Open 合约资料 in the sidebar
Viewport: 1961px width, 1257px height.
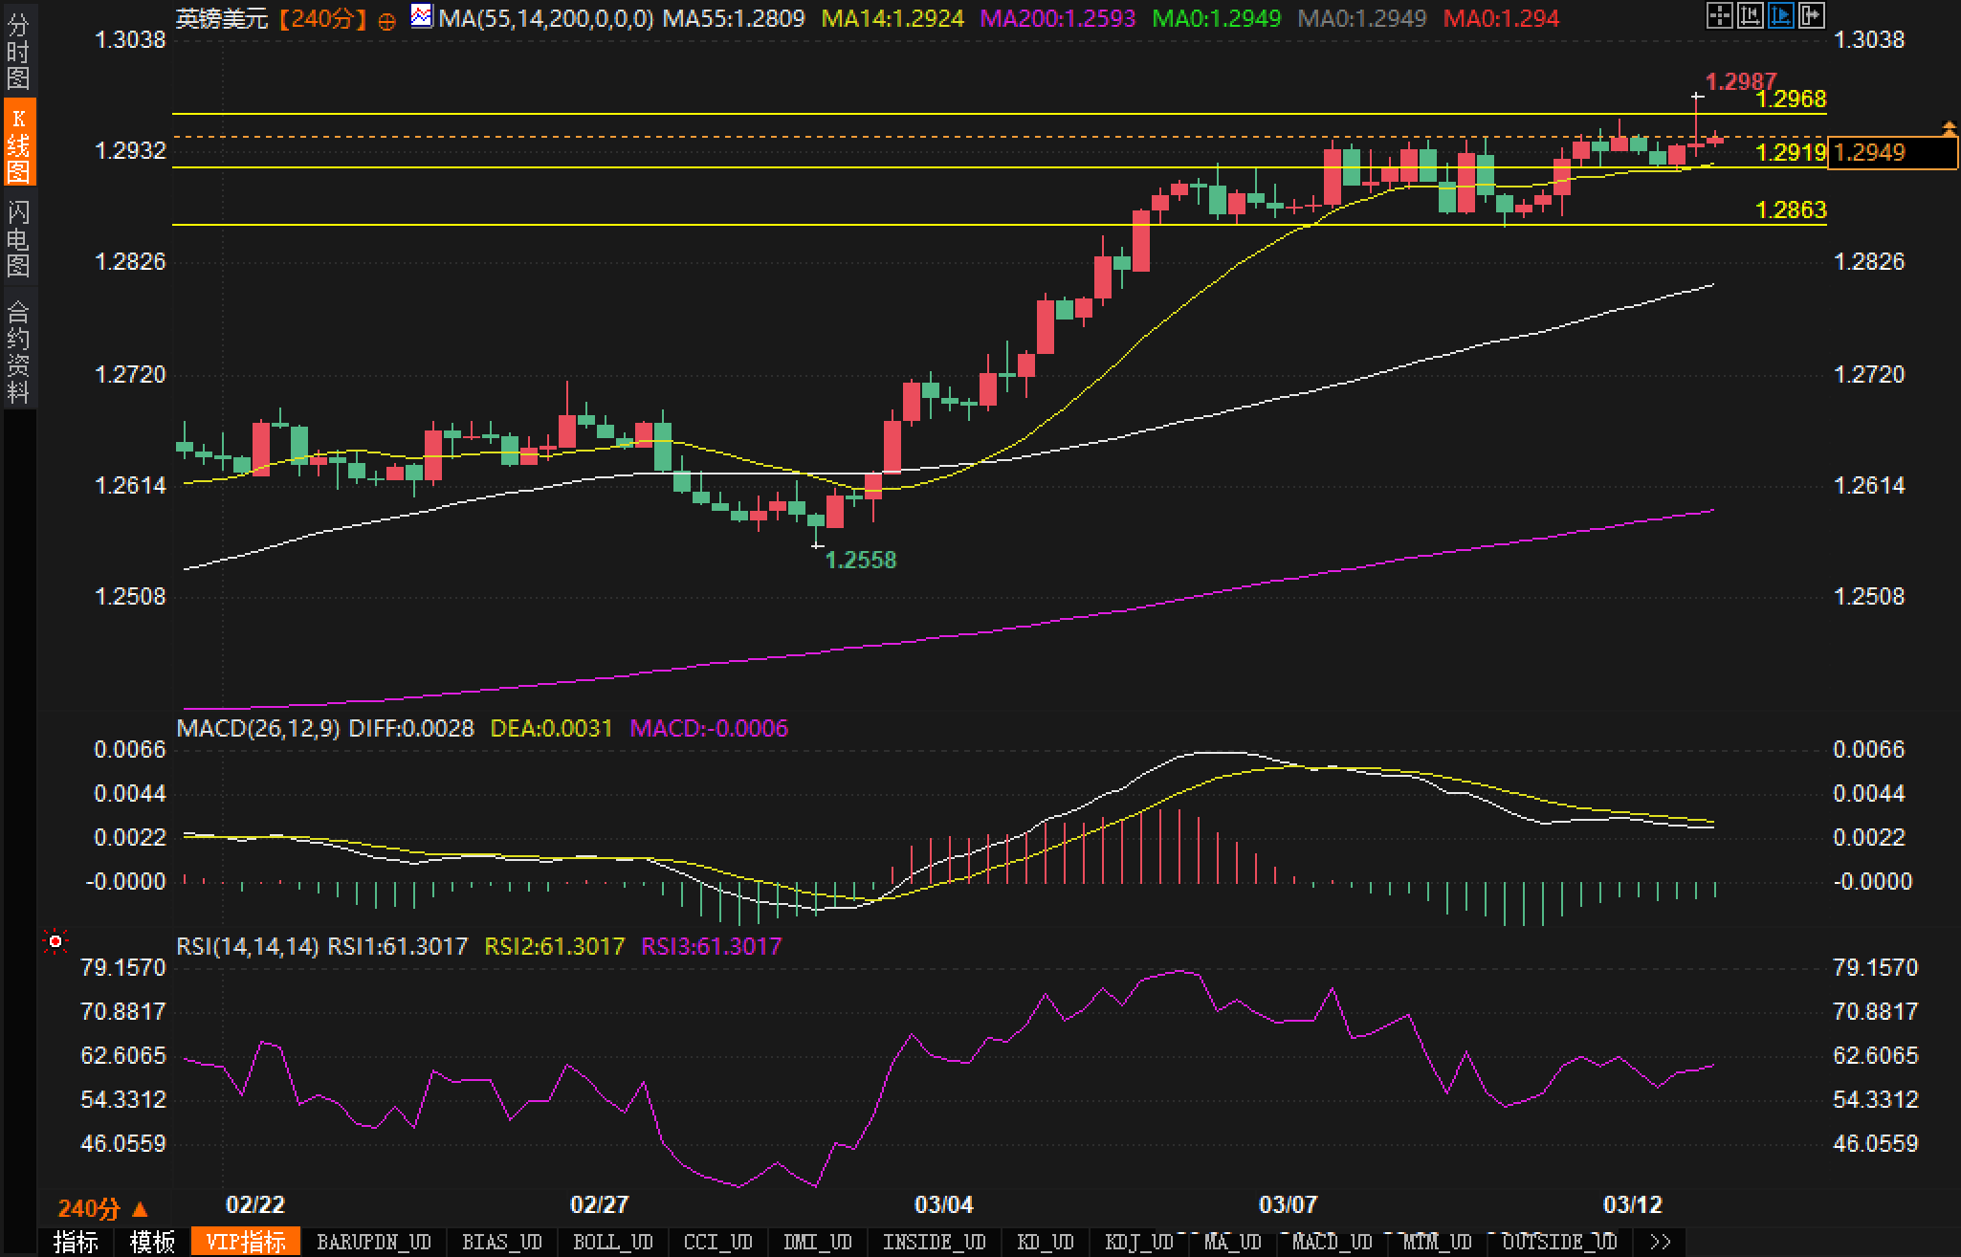(18, 350)
